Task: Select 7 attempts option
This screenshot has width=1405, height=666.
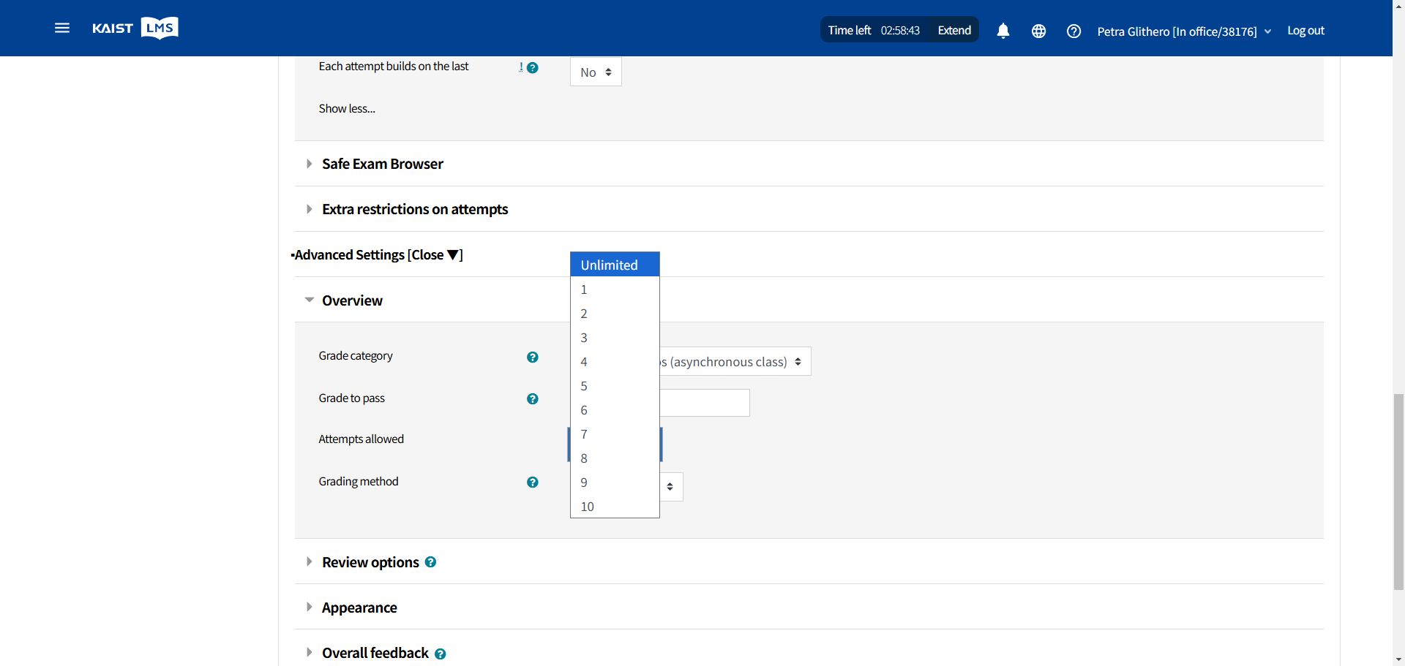Action: tap(615, 434)
